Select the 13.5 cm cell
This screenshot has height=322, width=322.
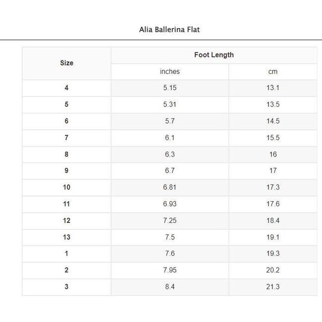coord(272,105)
